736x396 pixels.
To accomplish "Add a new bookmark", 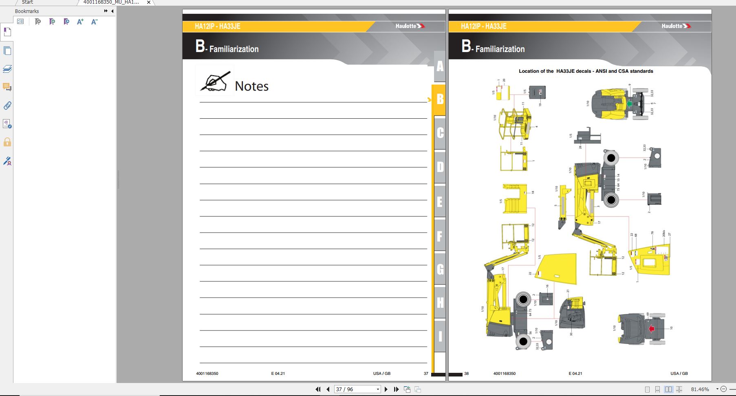I will (x=52, y=22).
